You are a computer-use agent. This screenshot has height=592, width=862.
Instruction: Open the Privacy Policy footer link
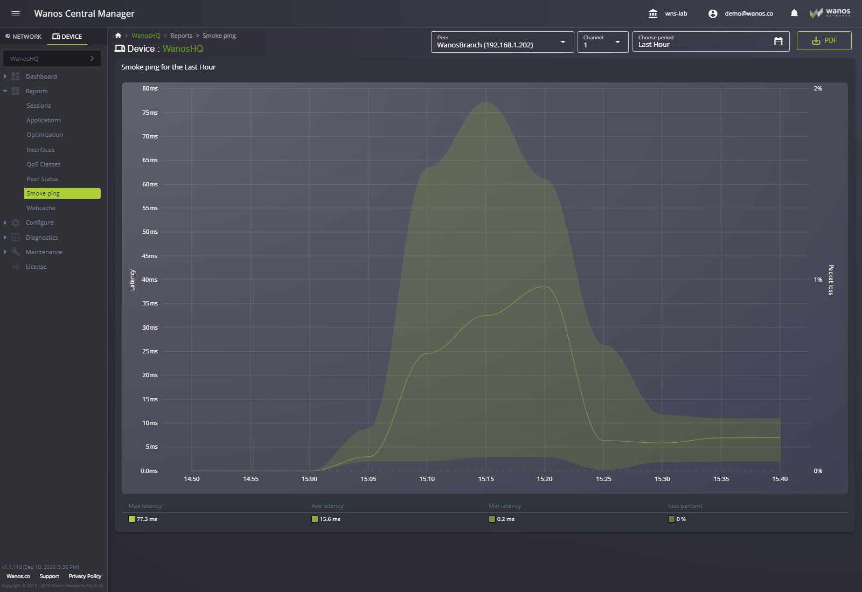point(85,576)
